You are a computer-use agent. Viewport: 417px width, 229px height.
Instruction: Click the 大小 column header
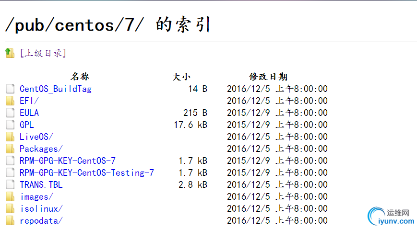(x=182, y=77)
